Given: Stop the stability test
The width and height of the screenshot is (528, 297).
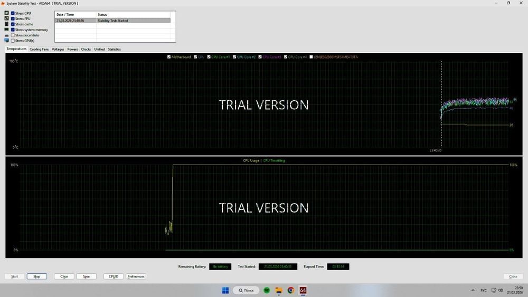Looking at the screenshot, I should tap(37, 276).
